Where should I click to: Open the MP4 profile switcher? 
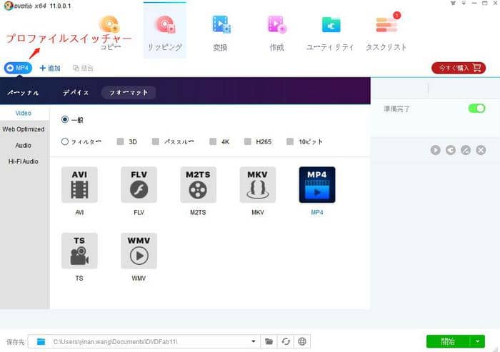point(19,68)
